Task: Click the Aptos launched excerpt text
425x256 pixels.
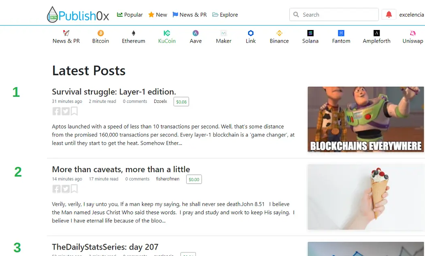Action: point(173,135)
